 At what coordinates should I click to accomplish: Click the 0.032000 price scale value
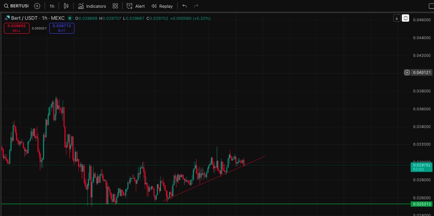click(422, 144)
